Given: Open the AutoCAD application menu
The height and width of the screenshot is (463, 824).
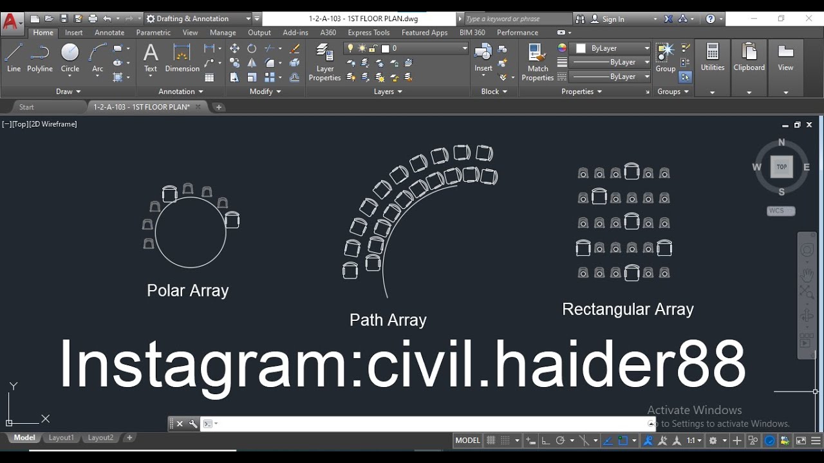Looking at the screenshot, I should pyautogui.click(x=11, y=23).
